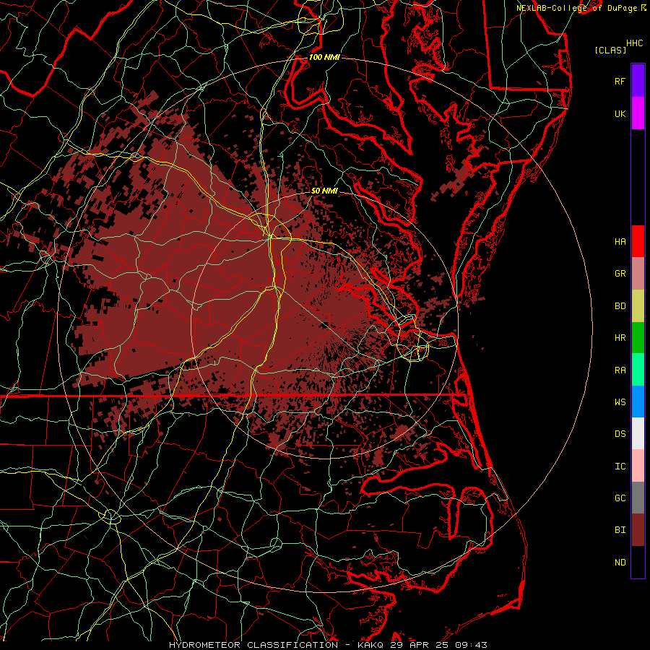Click the GR pink-brown color swatch
This screenshot has height=650, width=650.
pos(638,274)
